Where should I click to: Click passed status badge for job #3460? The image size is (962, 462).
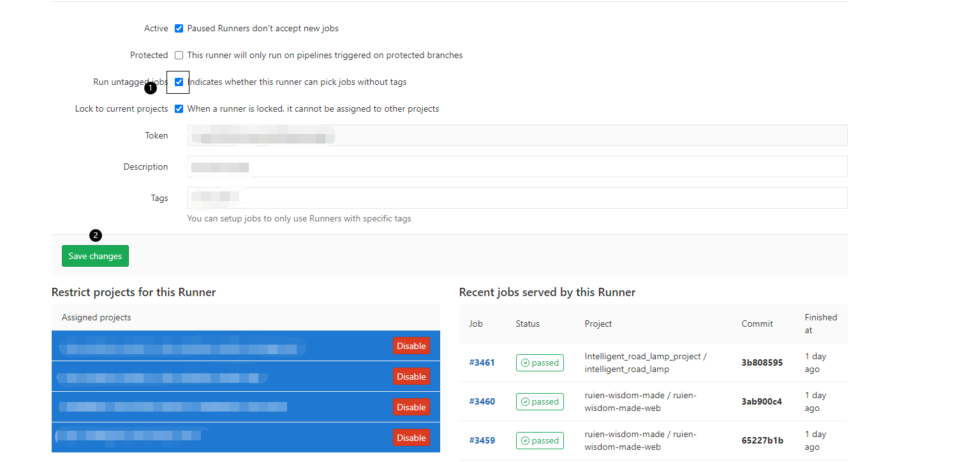(x=540, y=401)
